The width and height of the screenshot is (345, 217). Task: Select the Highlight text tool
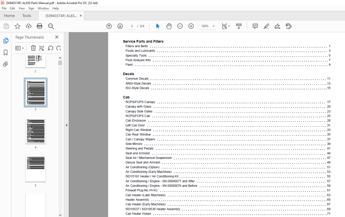pos(266,26)
